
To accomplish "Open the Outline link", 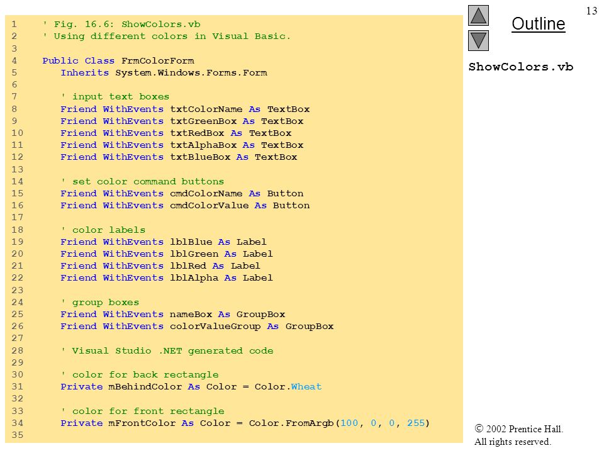I will coord(538,24).
